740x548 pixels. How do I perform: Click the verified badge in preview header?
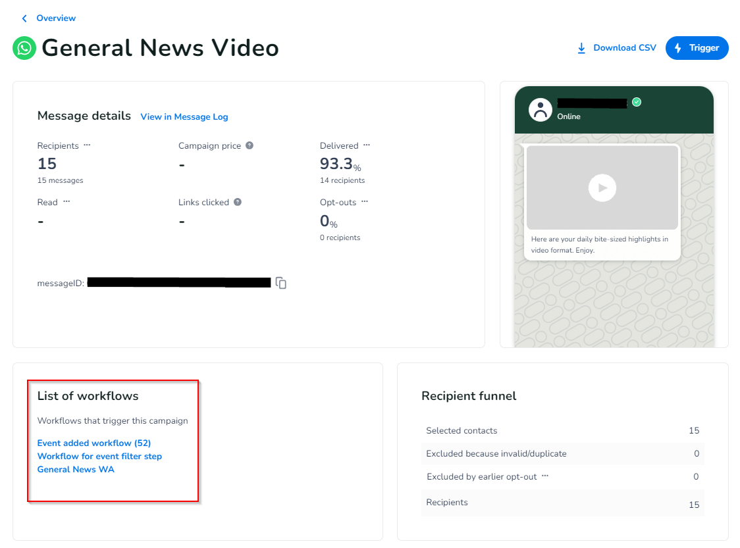[x=637, y=102]
